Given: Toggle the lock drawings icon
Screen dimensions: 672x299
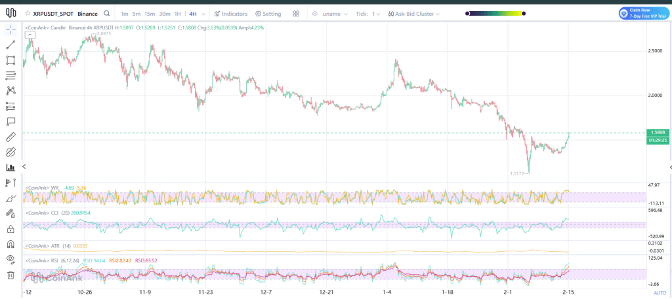Looking at the screenshot, I should coord(10,229).
